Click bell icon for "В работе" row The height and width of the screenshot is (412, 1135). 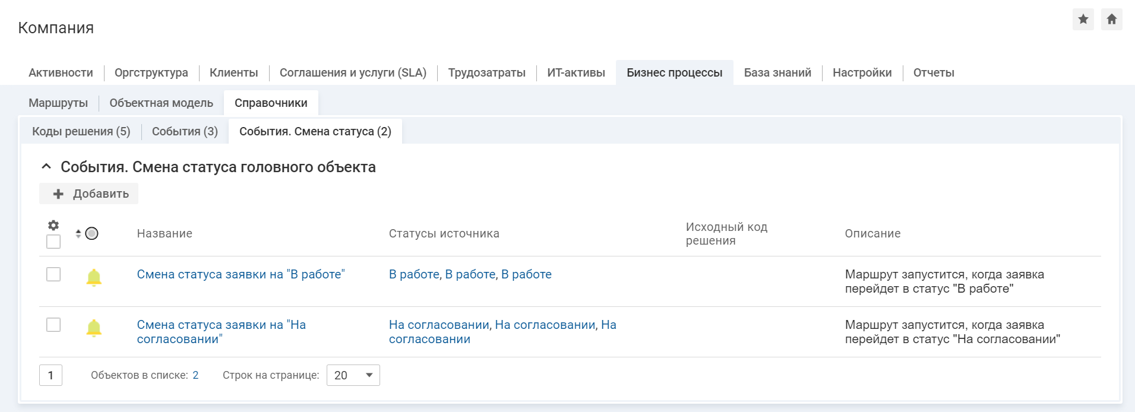pyautogui.click(x=94, y=277)
